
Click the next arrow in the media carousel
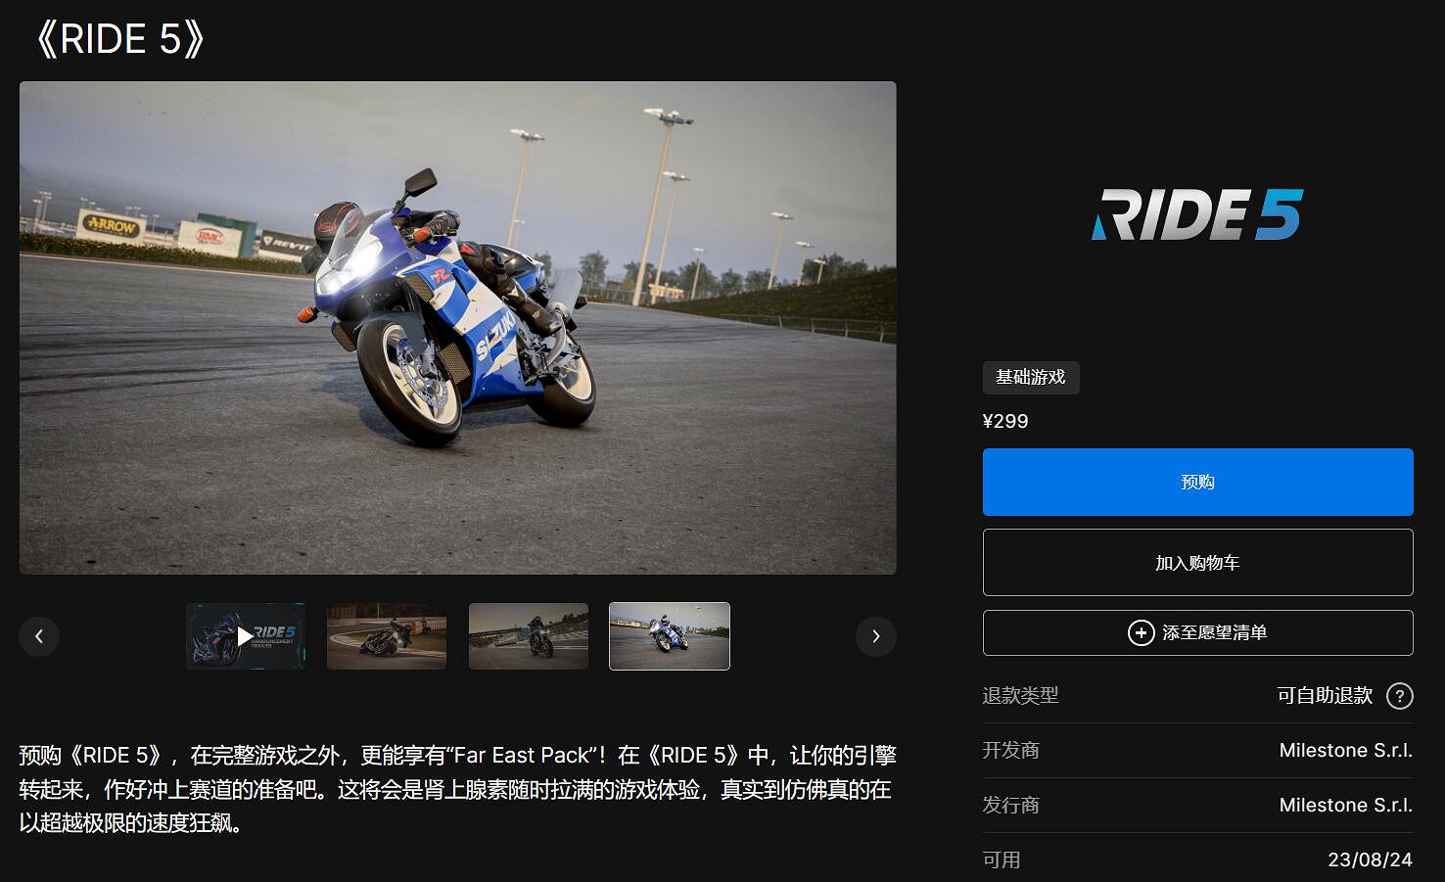876,636
